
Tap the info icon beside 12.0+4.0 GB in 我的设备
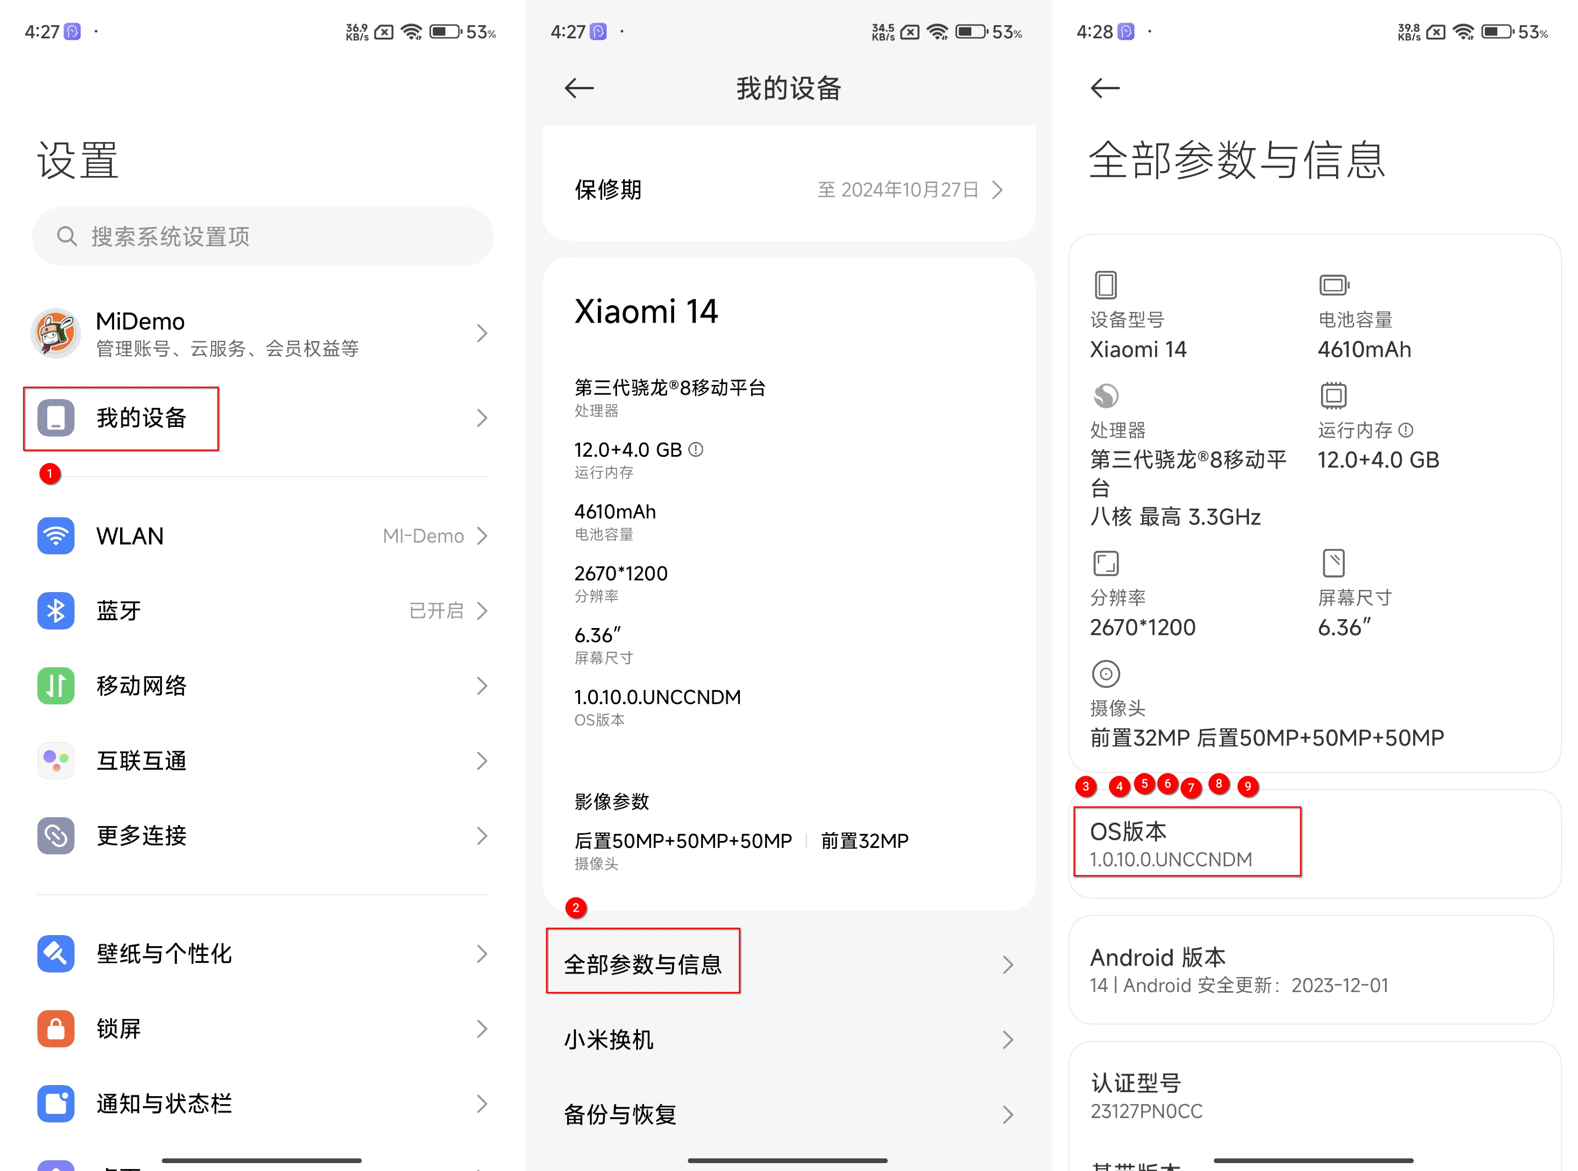point(696,449)
